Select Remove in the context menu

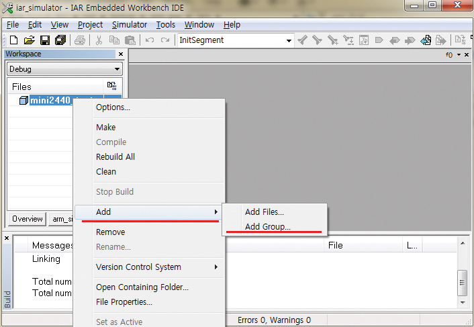[x=150, y=232]
